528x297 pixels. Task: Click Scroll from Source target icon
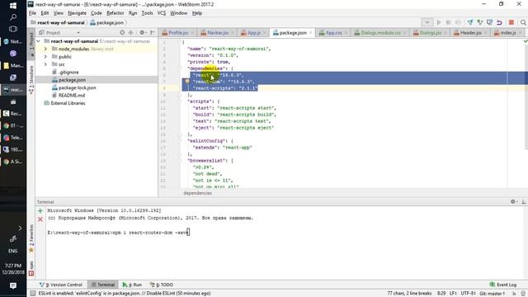point(122,33)
